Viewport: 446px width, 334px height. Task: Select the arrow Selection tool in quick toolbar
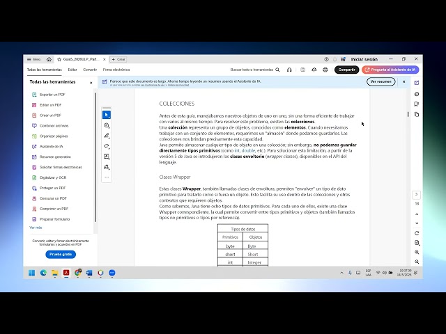(107, 115)
